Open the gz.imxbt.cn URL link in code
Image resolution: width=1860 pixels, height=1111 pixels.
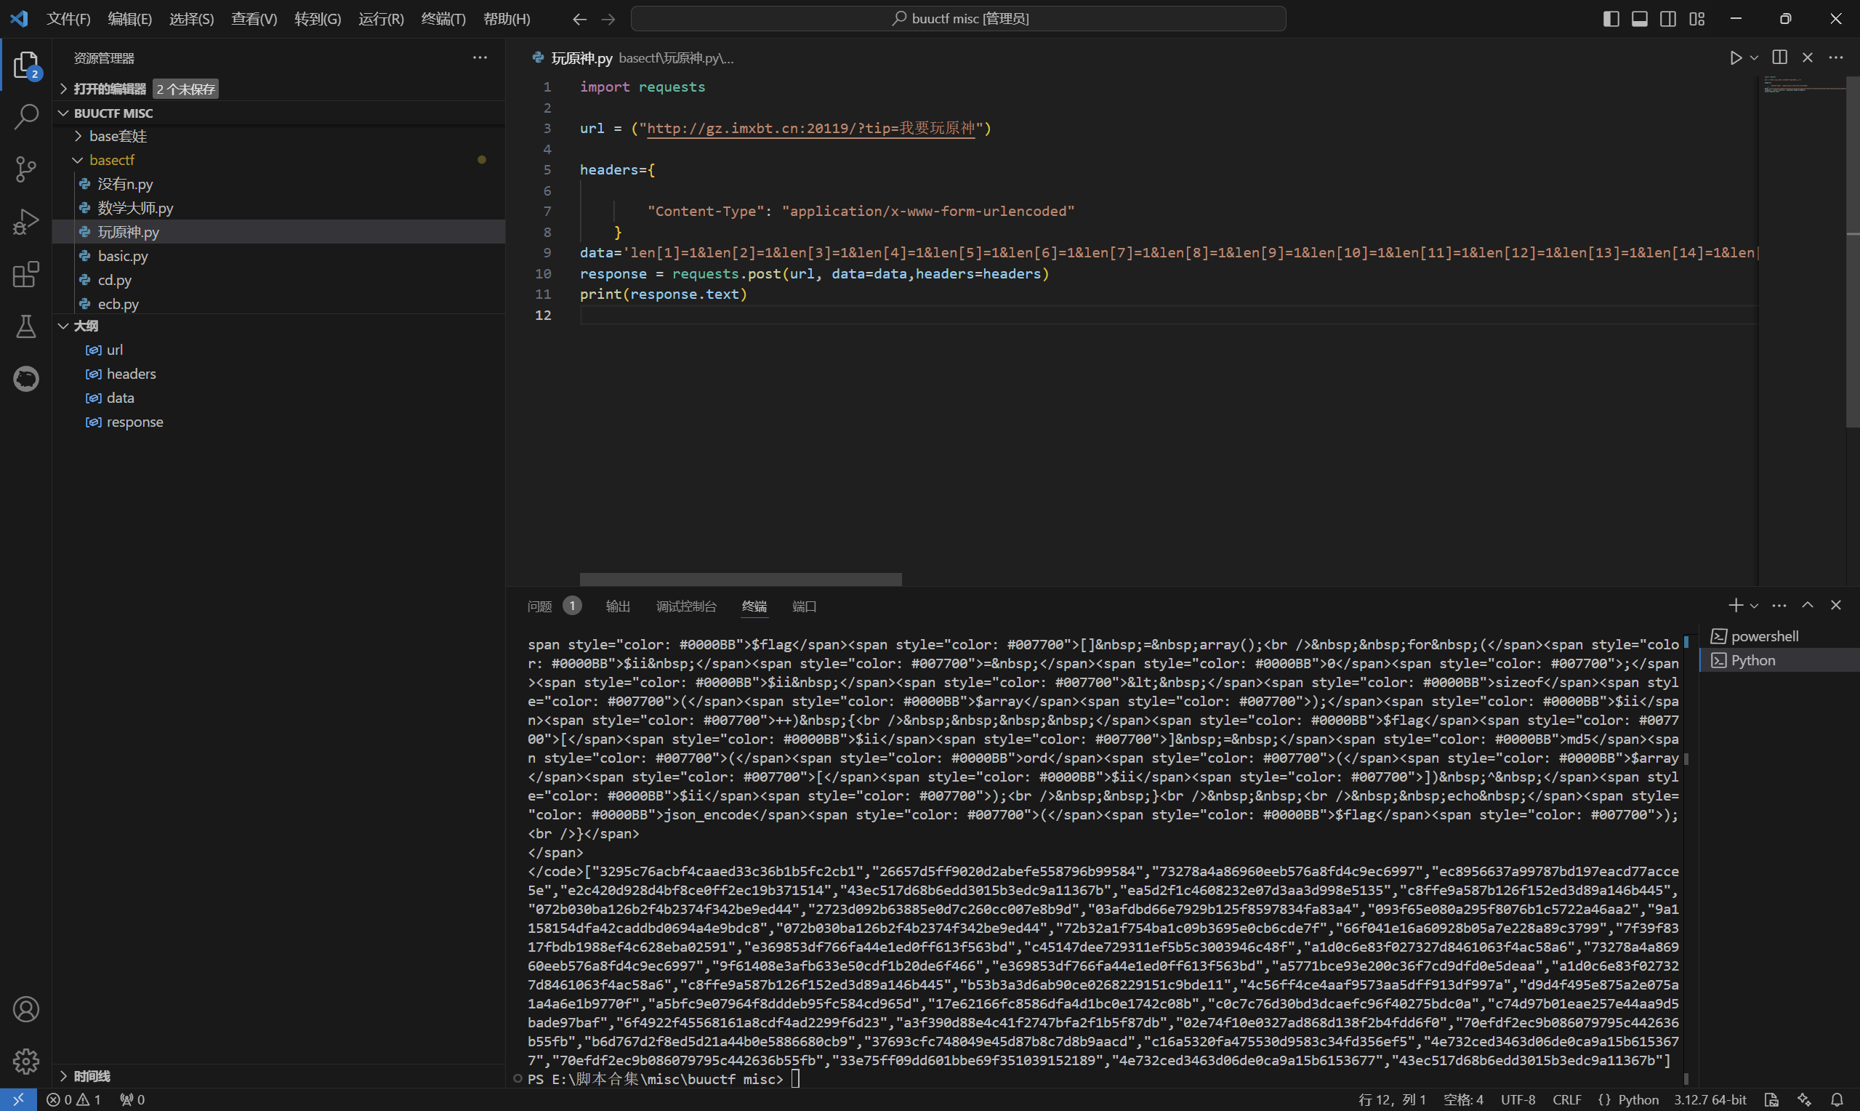coord(810,128)
